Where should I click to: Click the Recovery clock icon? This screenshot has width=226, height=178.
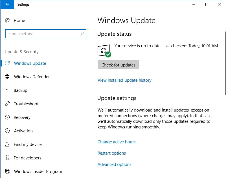click(x=7, y=117)
